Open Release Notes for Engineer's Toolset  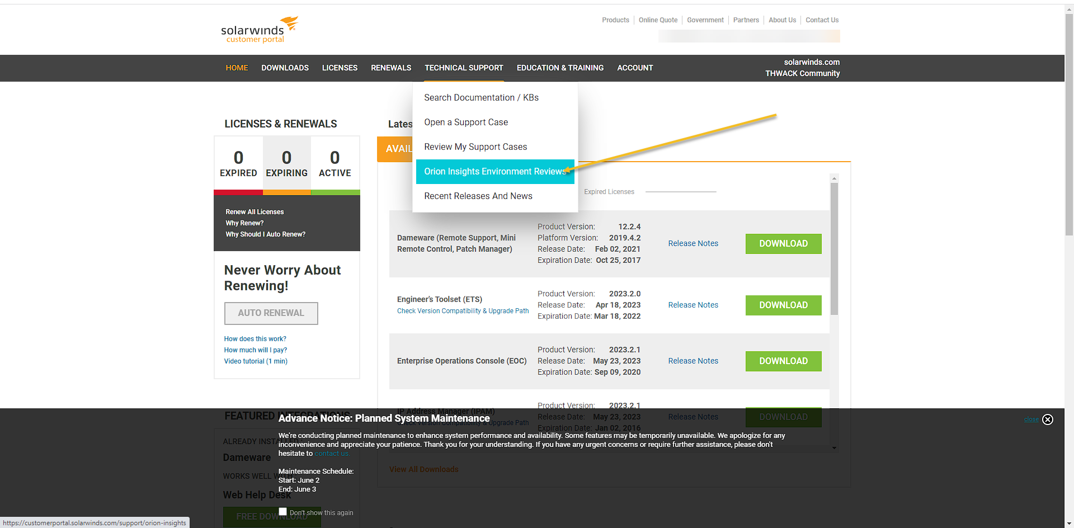(x=693, y=305)
